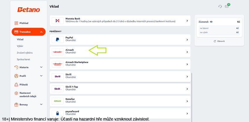
Task: Open Skrill 1-Tap row arrow
Action: (187, 89)
